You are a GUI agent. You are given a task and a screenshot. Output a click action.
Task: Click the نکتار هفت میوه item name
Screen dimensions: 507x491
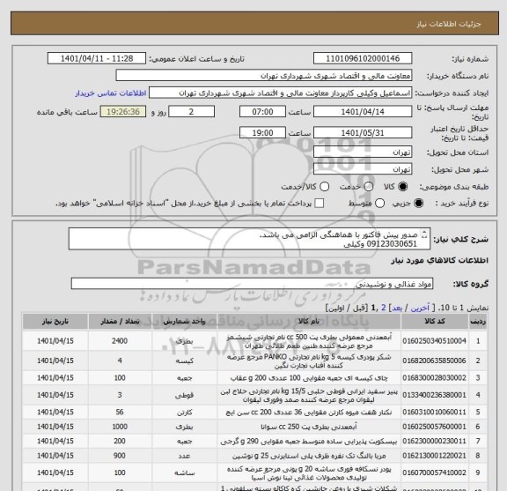[x=308, y=413]
